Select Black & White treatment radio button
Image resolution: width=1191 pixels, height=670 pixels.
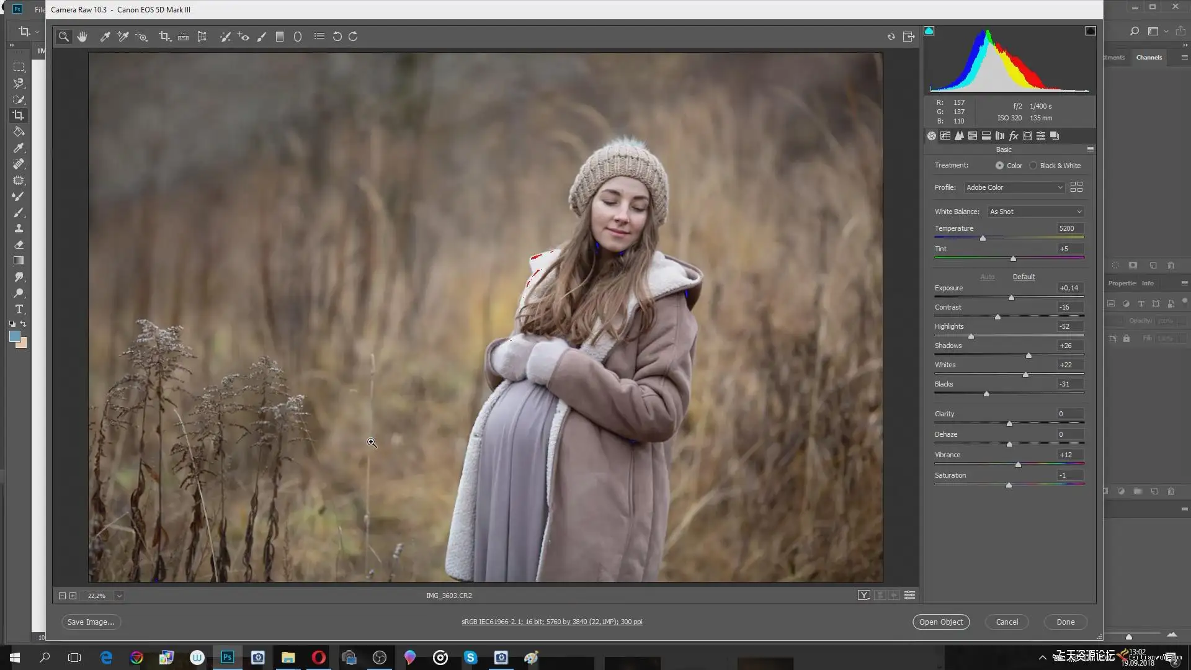(1033, 166)
